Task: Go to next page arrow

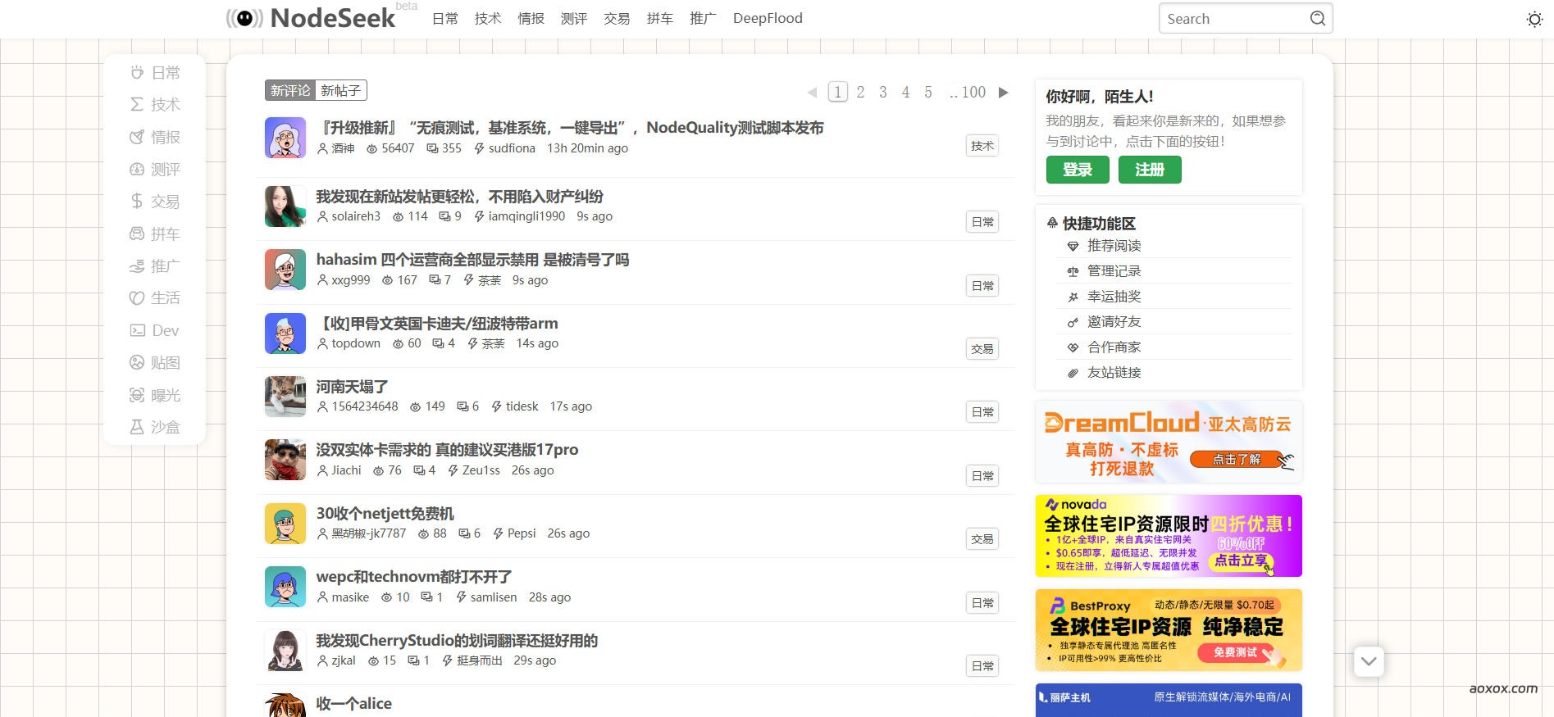Action: 1003,93
